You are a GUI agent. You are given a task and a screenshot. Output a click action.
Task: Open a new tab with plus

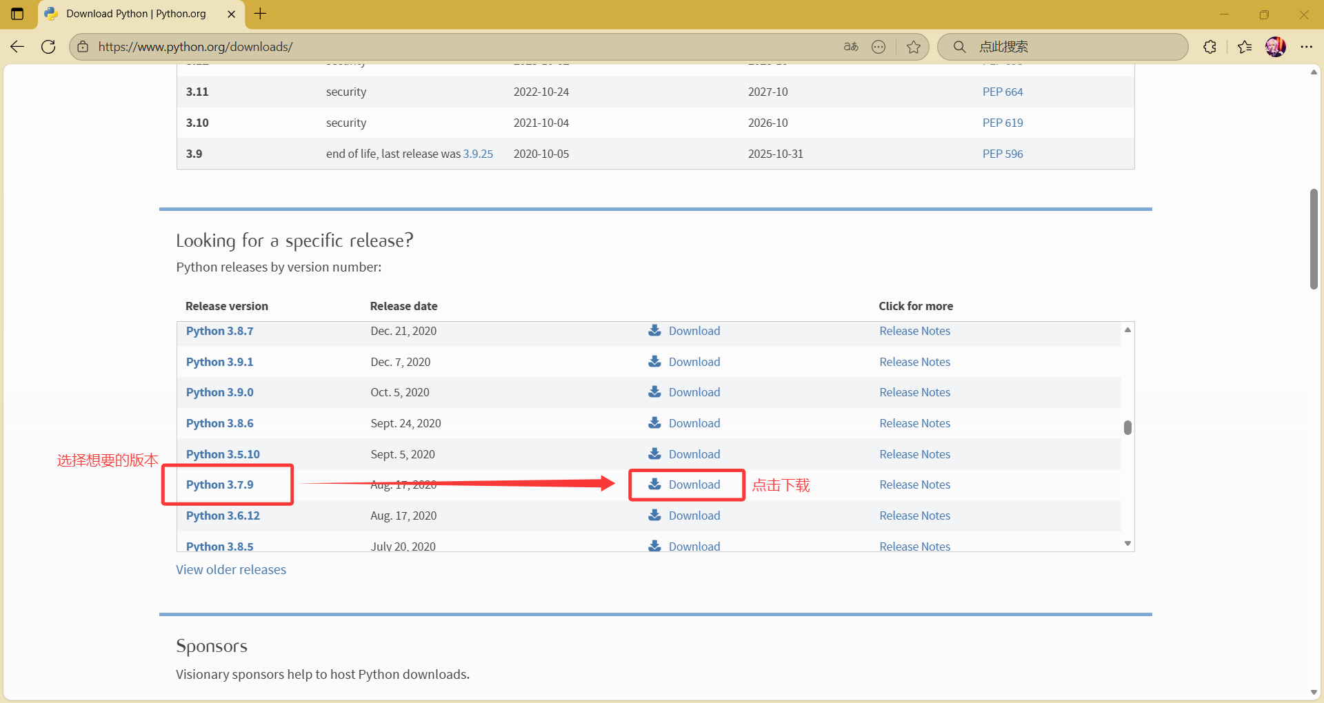tap(260, 14)
